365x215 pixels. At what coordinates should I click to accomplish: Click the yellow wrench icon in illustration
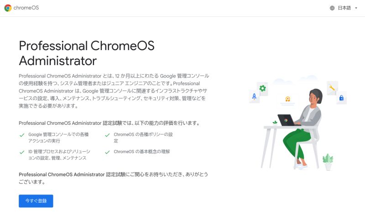pos(332,87)
